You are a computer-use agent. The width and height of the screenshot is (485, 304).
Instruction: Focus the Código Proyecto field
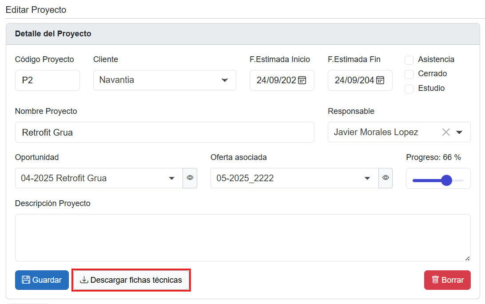pyautogui.click(x=47, y=80)
